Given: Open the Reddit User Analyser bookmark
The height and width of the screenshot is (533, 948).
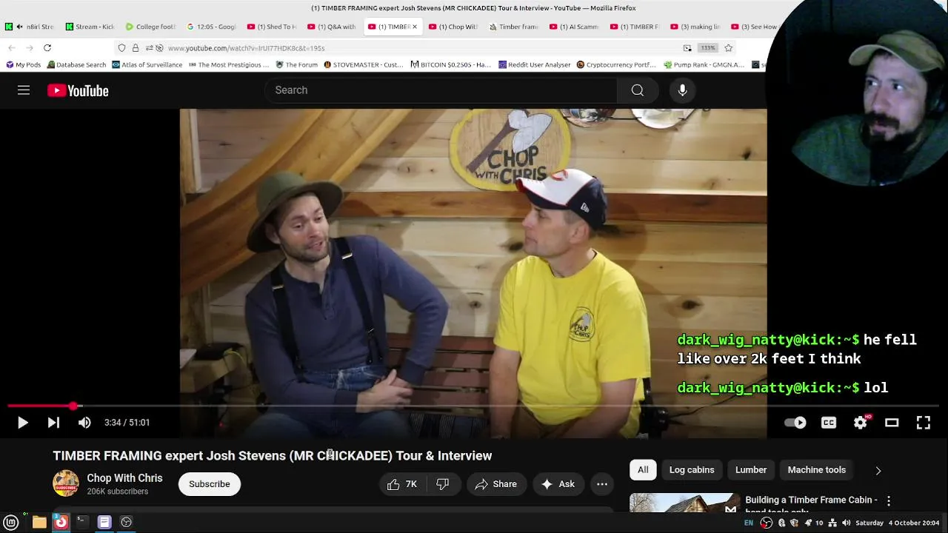Looking at the screenshot, I should pos(534,64).
